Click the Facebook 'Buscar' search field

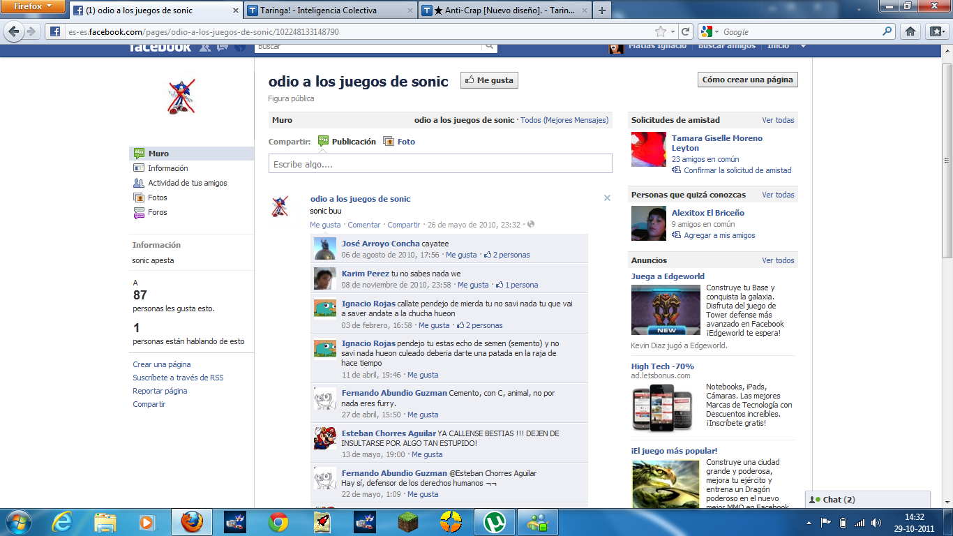pyautogui.click(x=368, y=47)
